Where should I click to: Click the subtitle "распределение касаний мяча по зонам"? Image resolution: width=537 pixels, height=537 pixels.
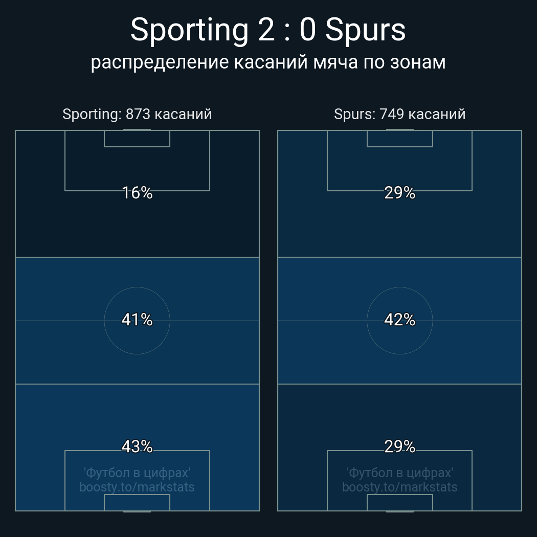tap(268, 62)
